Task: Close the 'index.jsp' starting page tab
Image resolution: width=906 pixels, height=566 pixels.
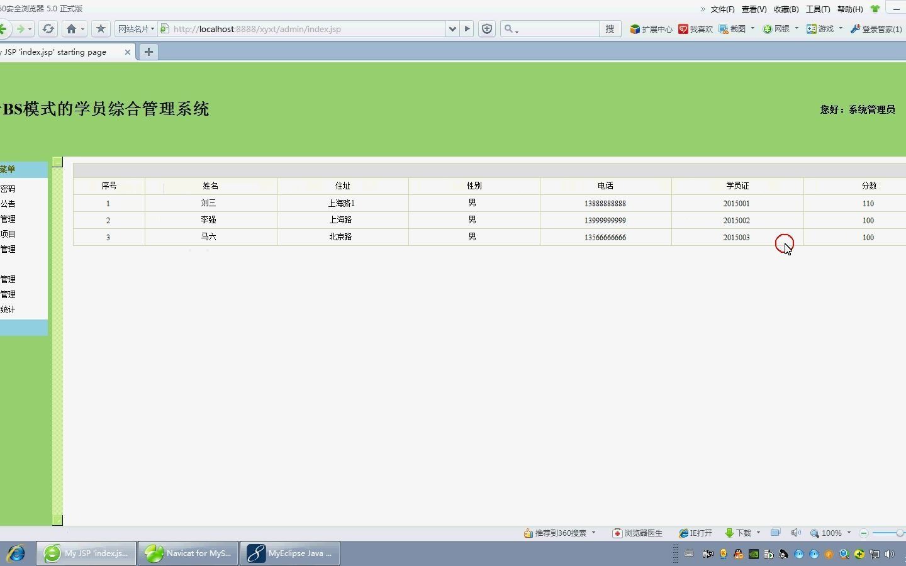Action: [x=128, y=52]
